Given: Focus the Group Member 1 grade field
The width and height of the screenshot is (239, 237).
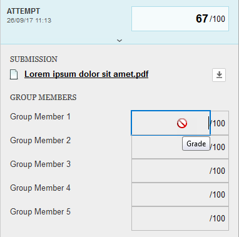Looking at the screenshot, I should tap(171, 123).
